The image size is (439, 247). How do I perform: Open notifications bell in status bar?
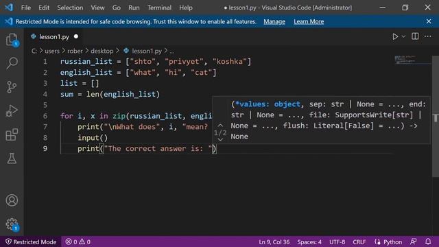pos(428,242)
